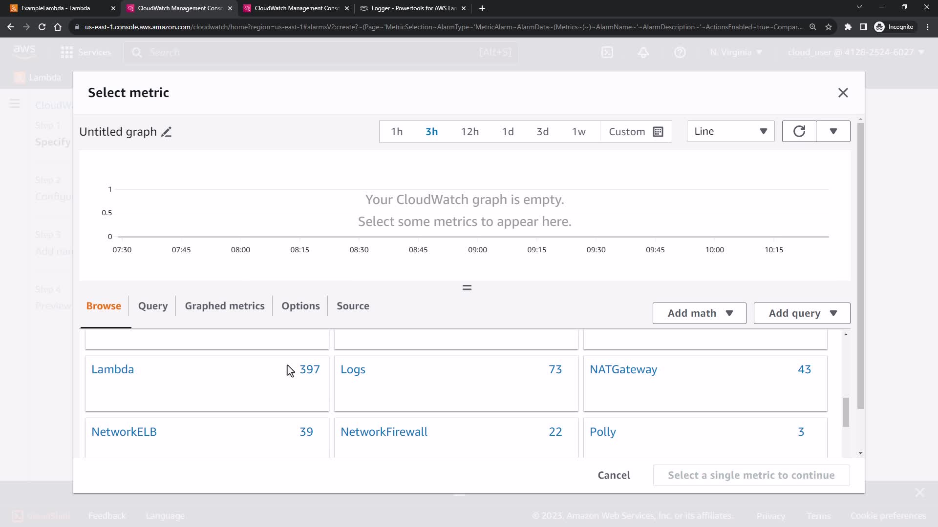Open the Add query dropdown
This screenshot has width=938, height=527.
pos(802,313)
